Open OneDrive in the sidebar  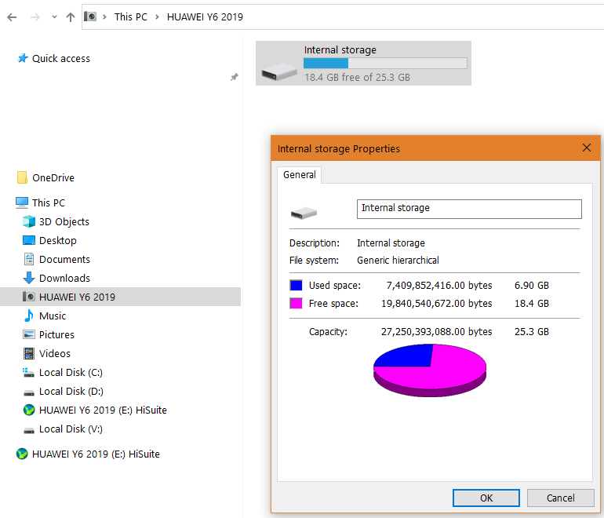tap(53, 177)
